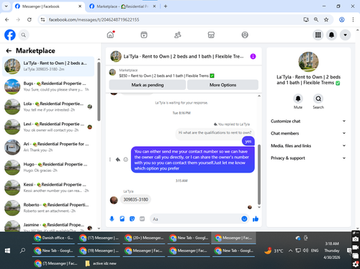This screenshot has width=360, height=269.
Task: Open Marketplace storefront icon in top navigation
Action: coord(211,35)
